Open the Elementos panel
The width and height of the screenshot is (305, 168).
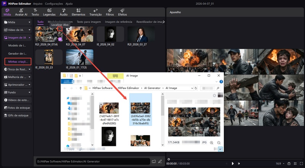[x=78, y=12]
